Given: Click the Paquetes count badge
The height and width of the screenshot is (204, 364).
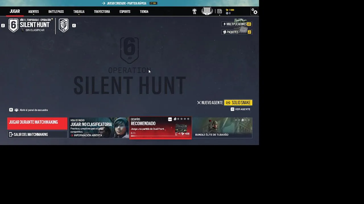Looking at the screenshot, I should coord(249,32).
